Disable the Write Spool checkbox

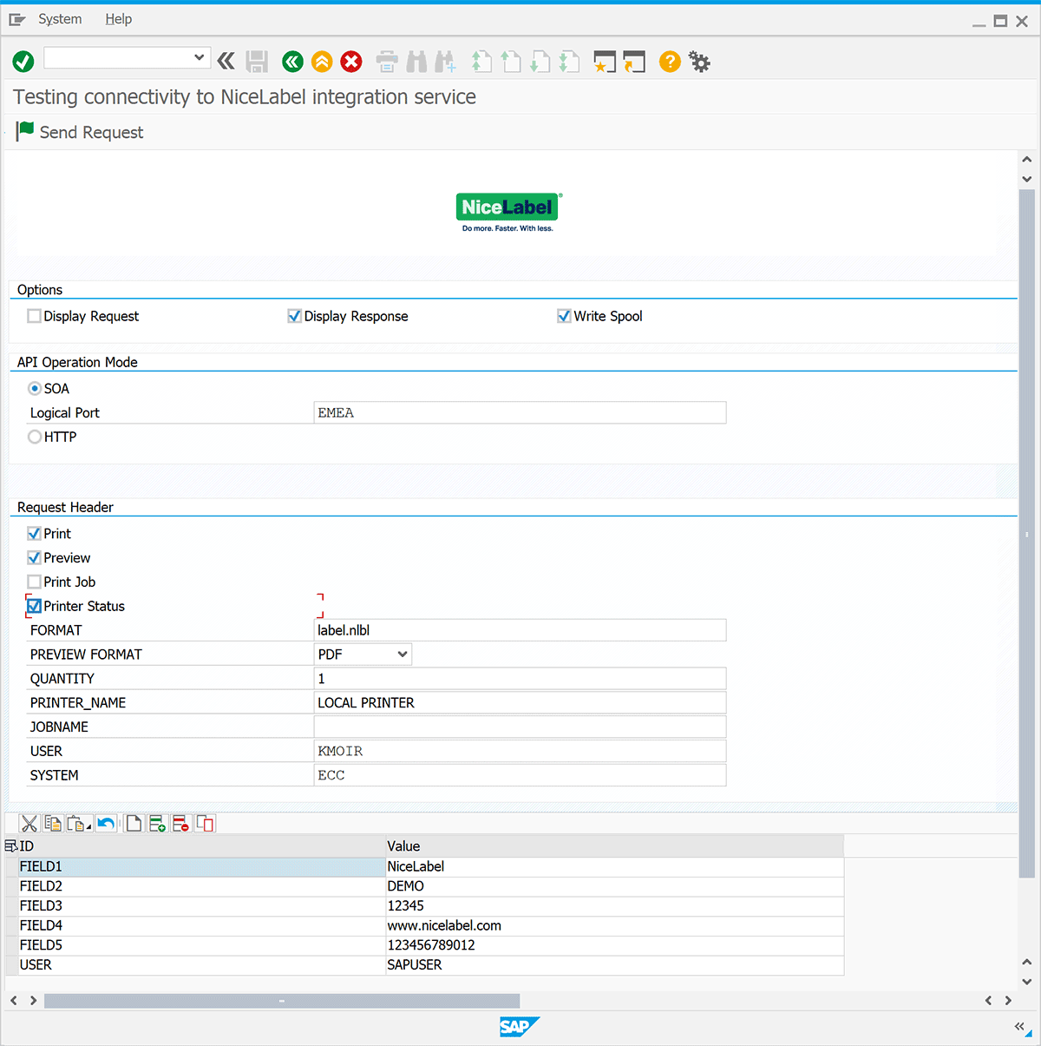(x=564, y=316)
